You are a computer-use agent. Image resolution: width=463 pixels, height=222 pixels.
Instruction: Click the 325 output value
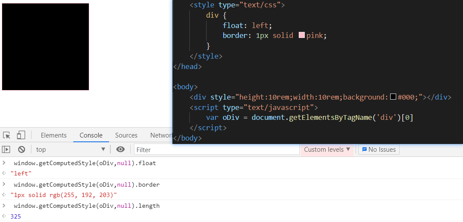tap(16, 216)
